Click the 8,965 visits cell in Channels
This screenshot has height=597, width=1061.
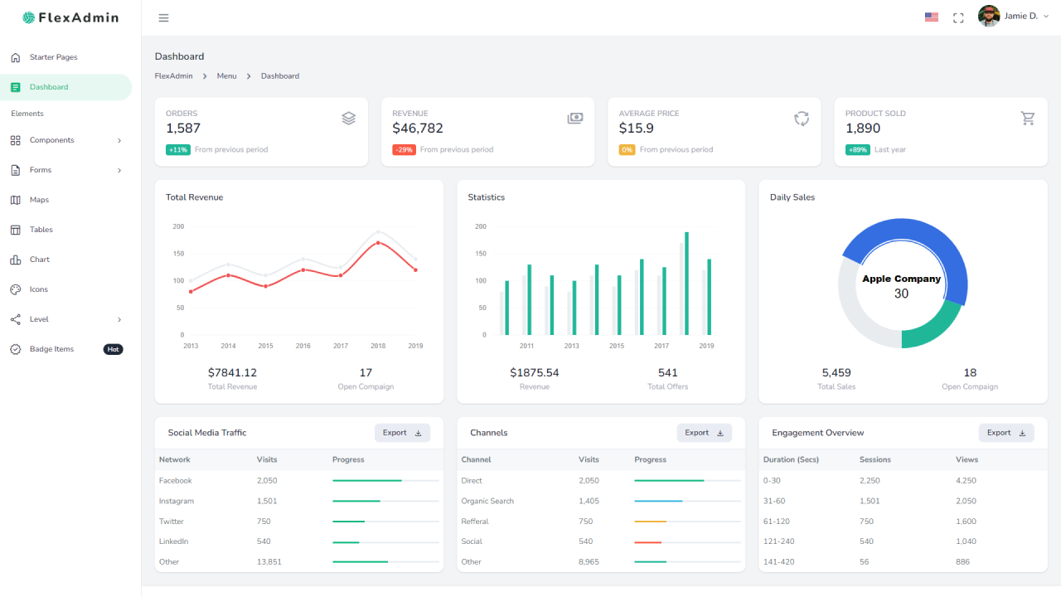point(589,562)
